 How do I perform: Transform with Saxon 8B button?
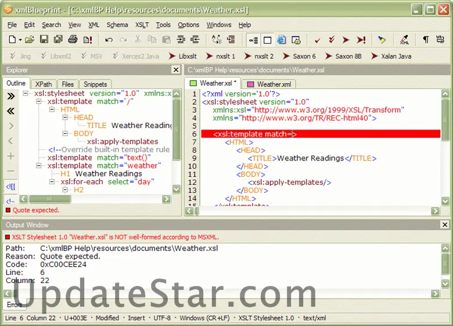click(343, 56)
